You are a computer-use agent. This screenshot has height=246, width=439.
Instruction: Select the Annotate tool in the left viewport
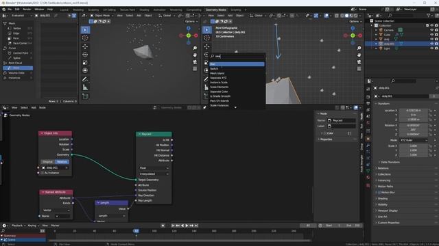point(85,79)
